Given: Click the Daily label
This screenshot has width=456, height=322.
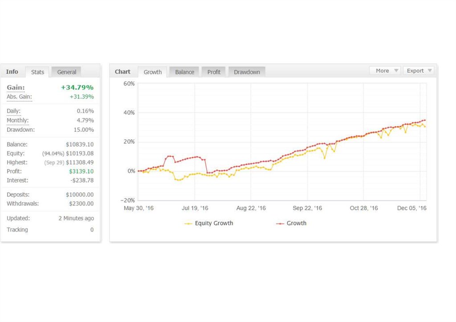Looking at the screenshot, I should pos(13,111).
